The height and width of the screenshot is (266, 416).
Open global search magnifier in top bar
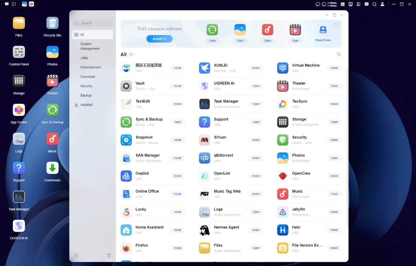(x=374, y=4)
